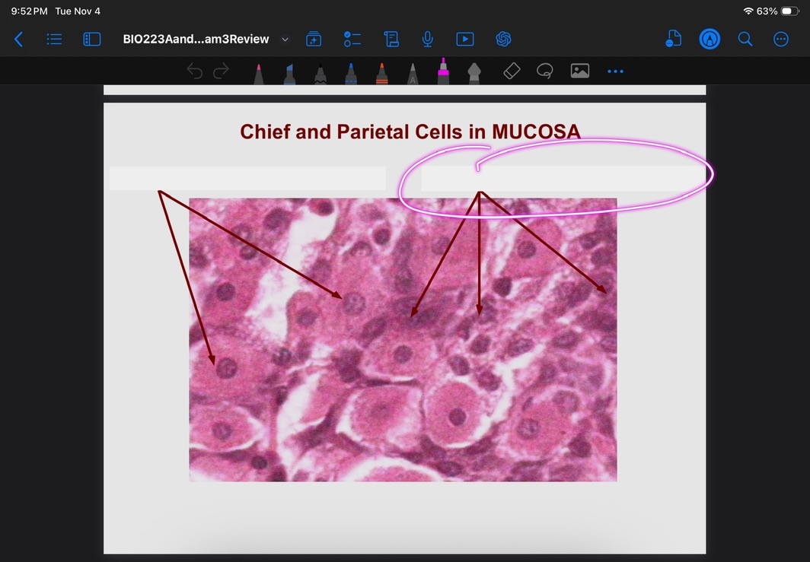810x562 pixels.
Task: Select the blue dashed-line pen tool
Action: click(351, 73)
